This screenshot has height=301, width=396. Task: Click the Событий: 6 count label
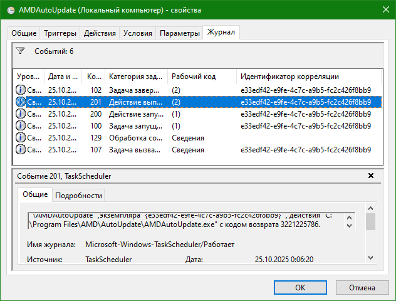(x=54, y=51)
